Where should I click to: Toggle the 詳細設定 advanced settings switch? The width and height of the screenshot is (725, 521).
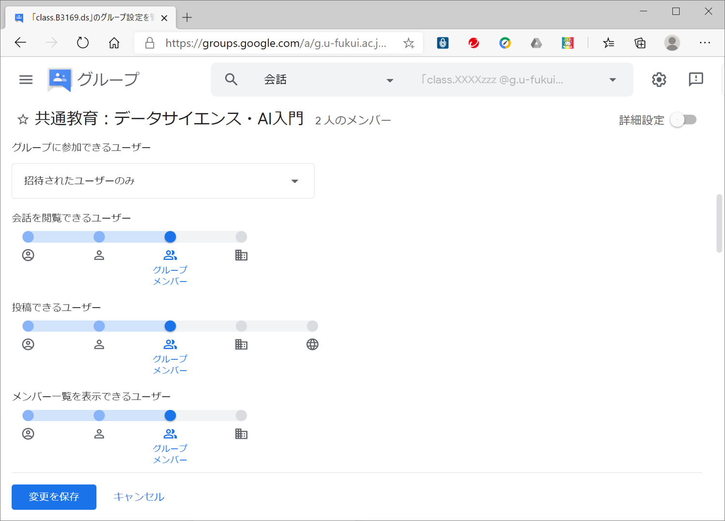tap(683, 120)
